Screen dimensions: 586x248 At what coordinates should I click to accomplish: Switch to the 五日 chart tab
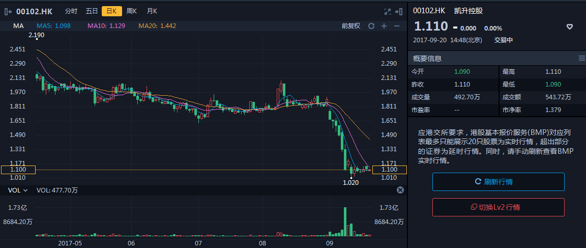pos(92,11)
